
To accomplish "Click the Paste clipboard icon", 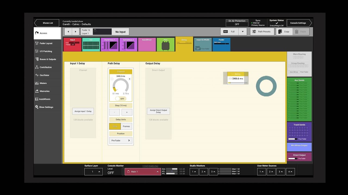I will click(296, 32).
